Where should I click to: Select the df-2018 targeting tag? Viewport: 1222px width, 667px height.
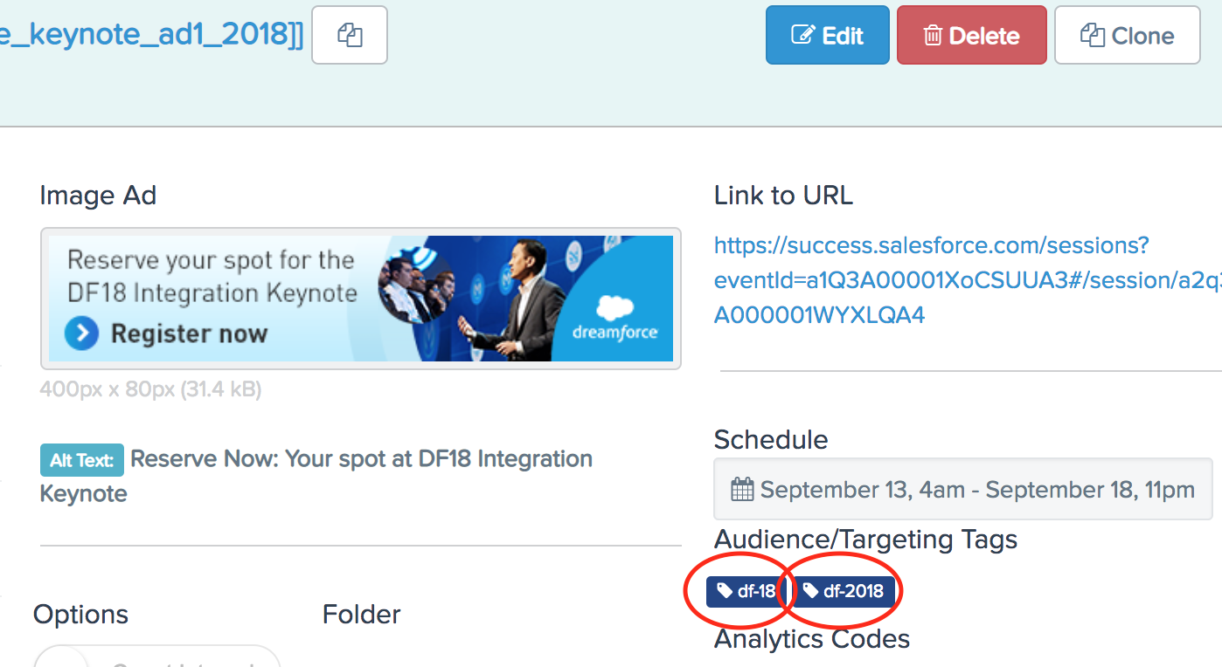(844, 591)
